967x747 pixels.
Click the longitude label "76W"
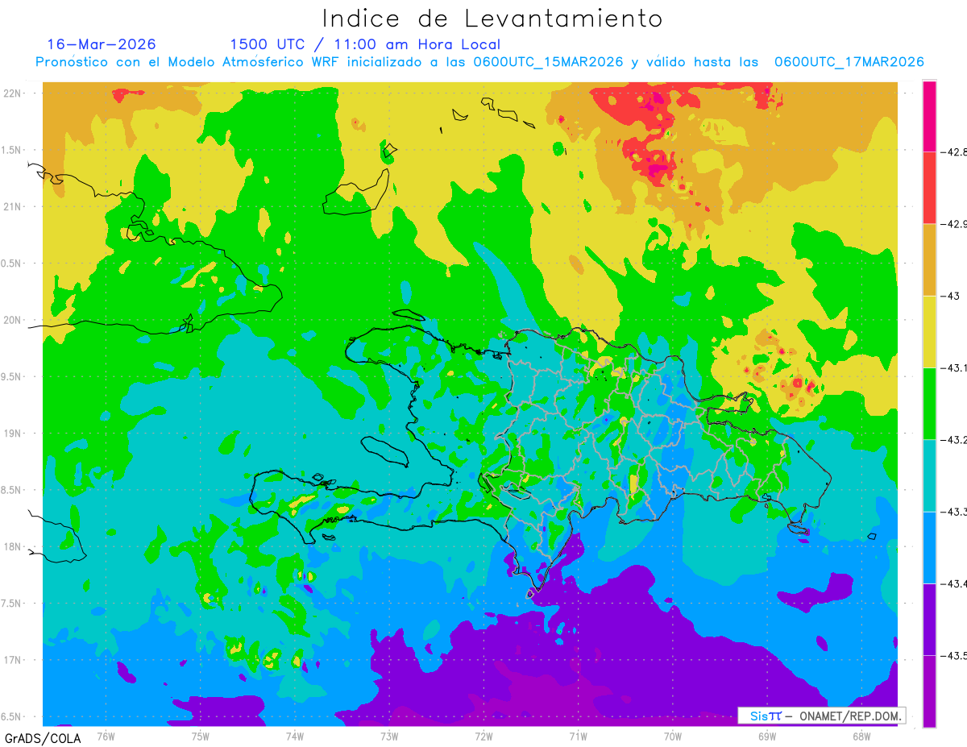tap(106, 735)
